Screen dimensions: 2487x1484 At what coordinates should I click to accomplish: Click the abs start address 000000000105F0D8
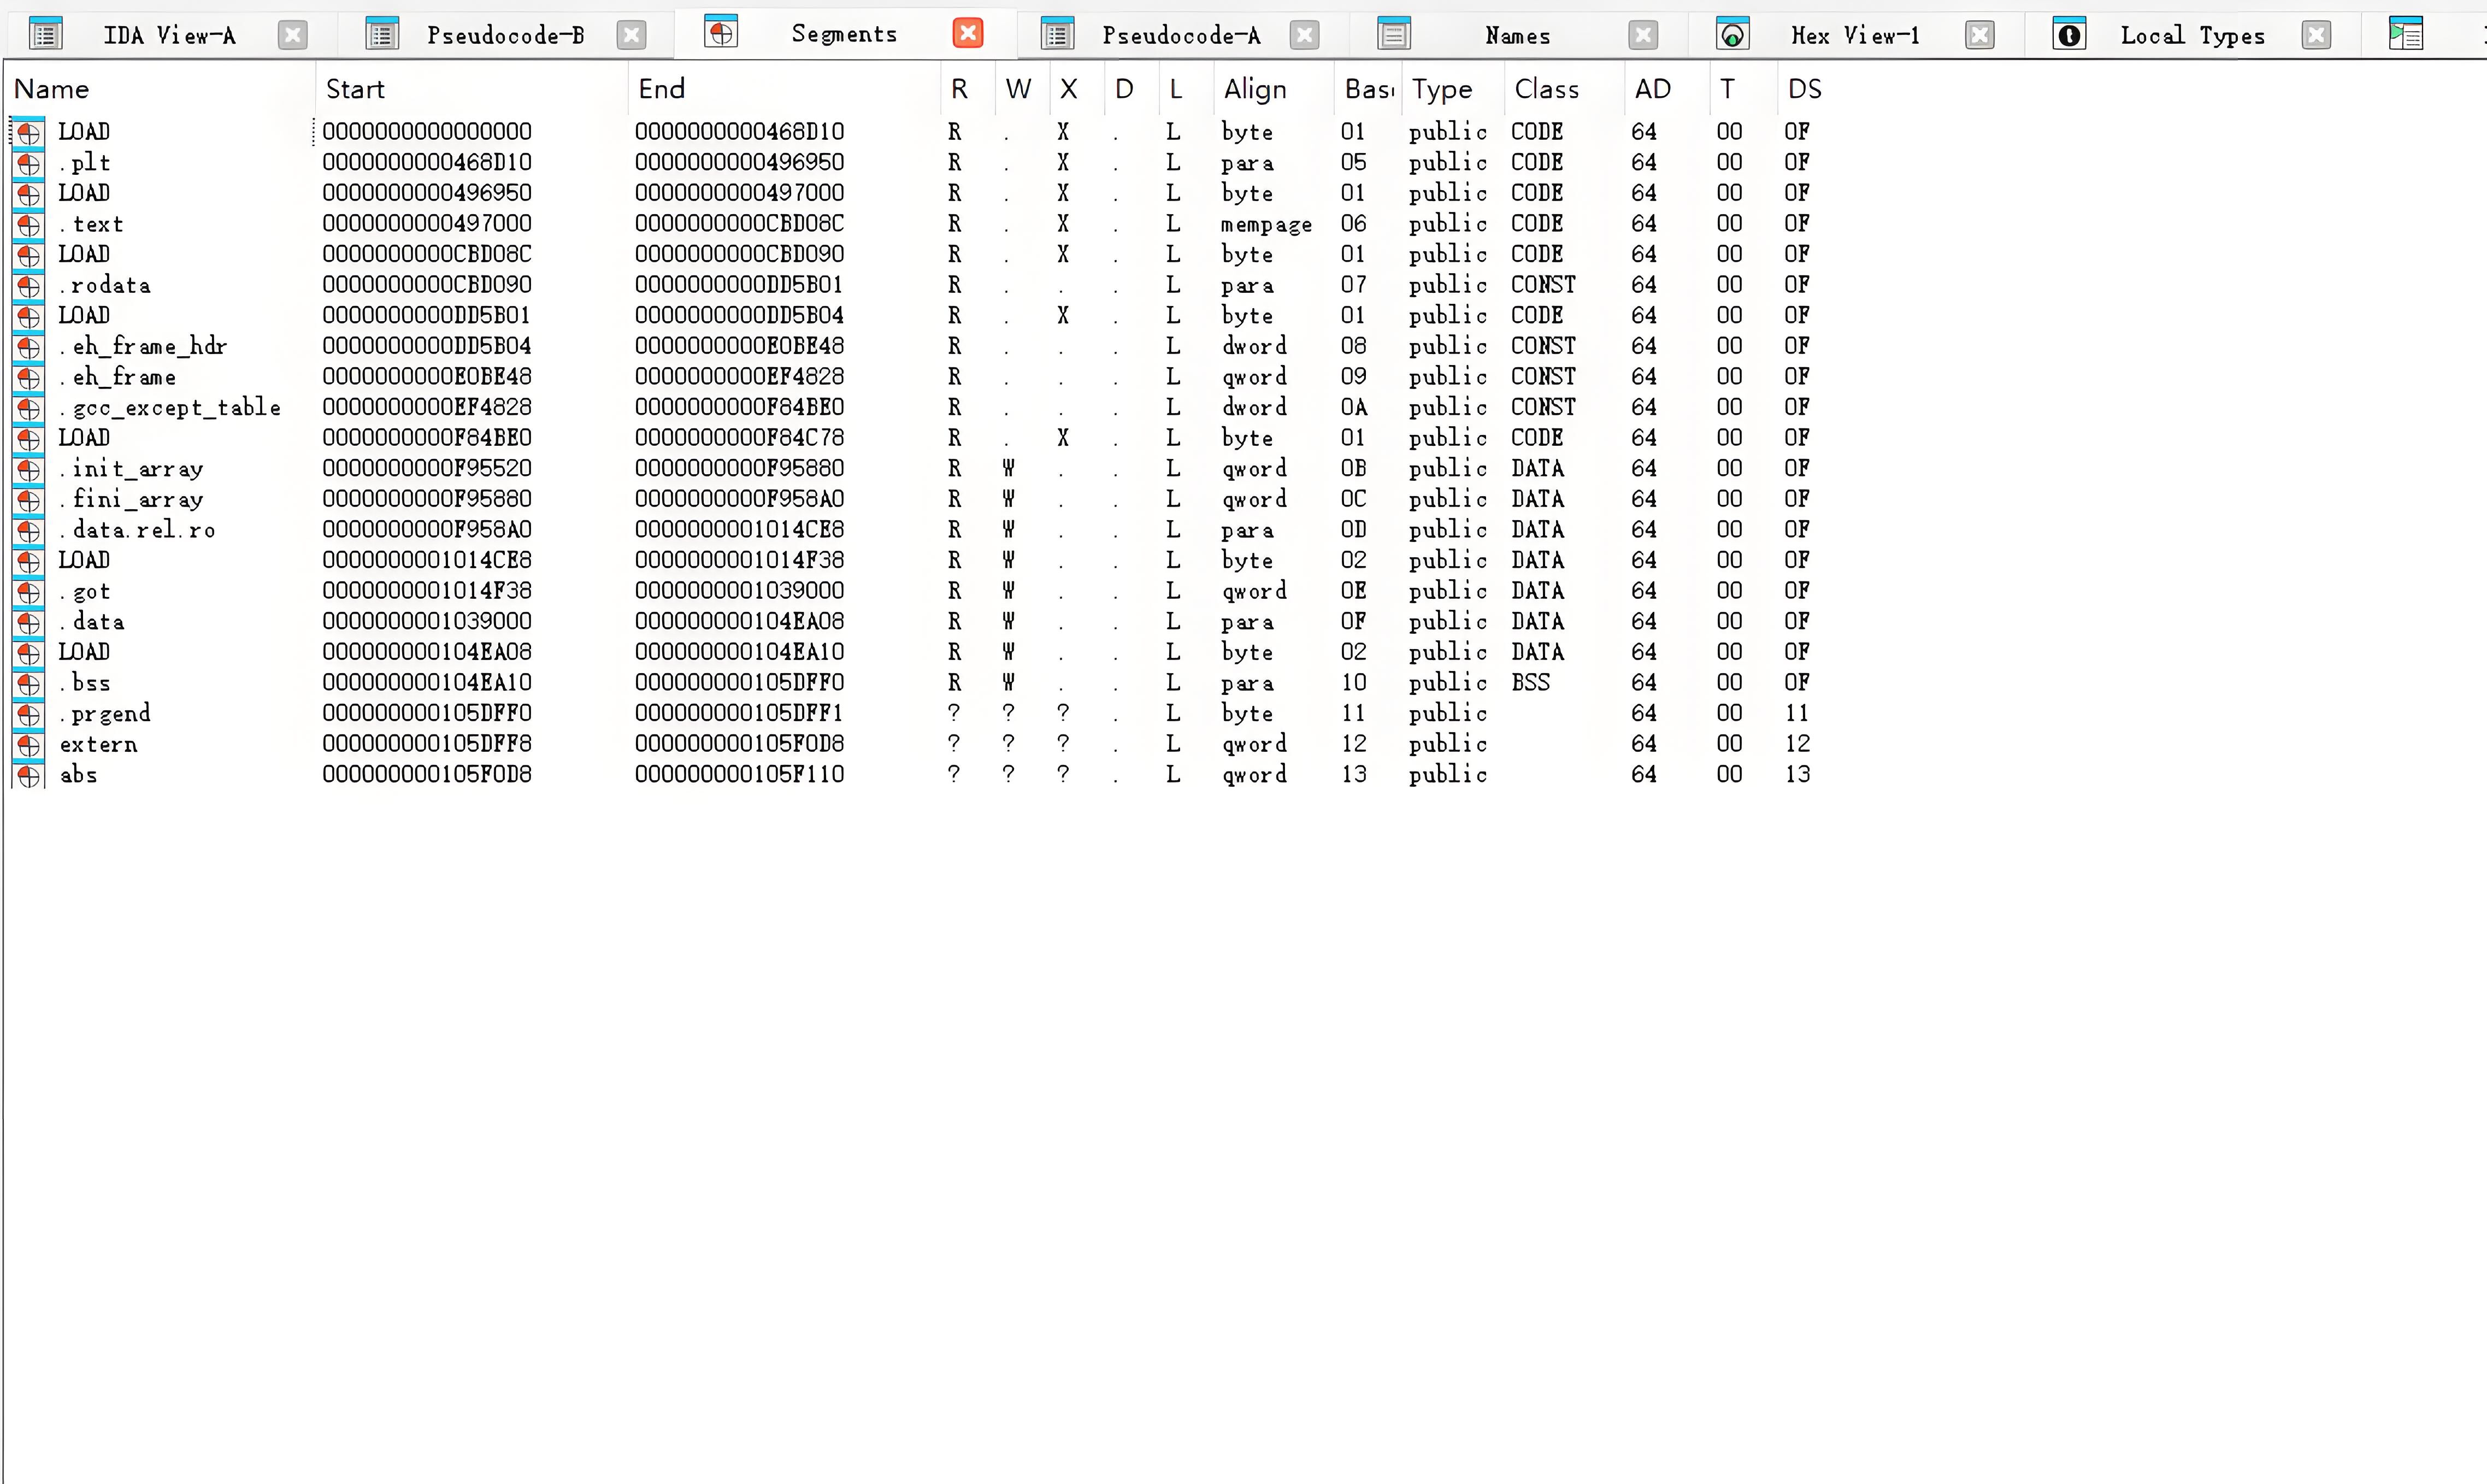pos(427,774)
